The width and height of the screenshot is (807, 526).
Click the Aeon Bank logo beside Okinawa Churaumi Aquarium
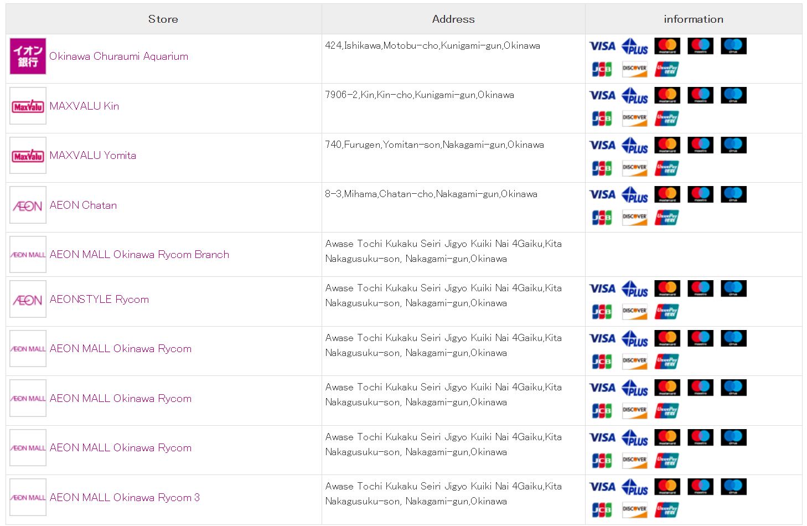pos(28,56)
